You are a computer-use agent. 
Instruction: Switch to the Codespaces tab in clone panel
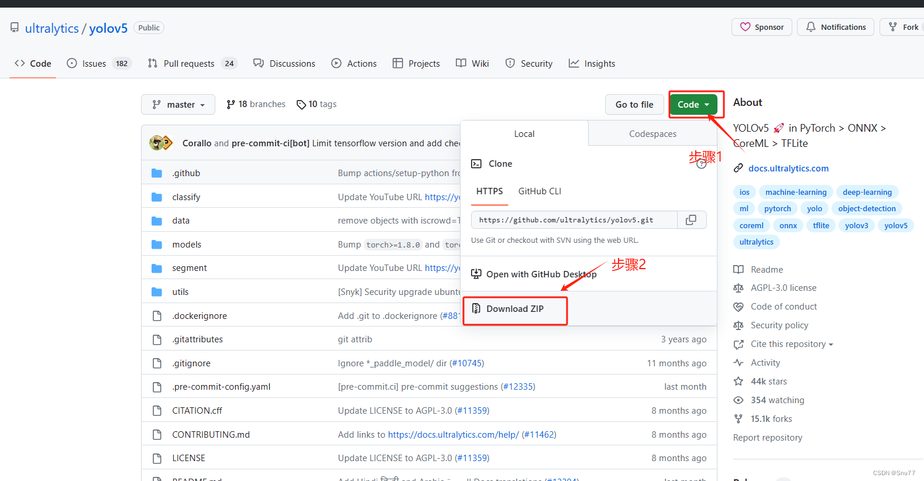coord(652,134)
